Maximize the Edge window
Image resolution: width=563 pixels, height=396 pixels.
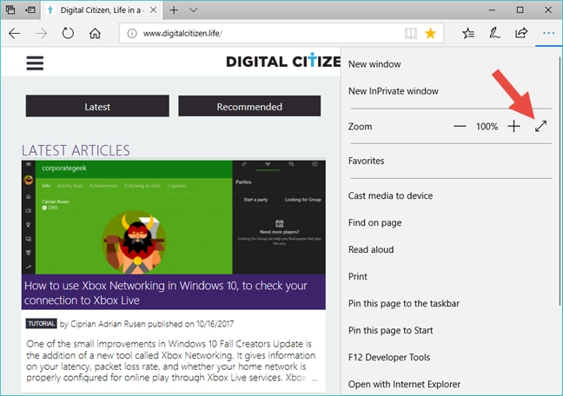(x=520, y=10)
